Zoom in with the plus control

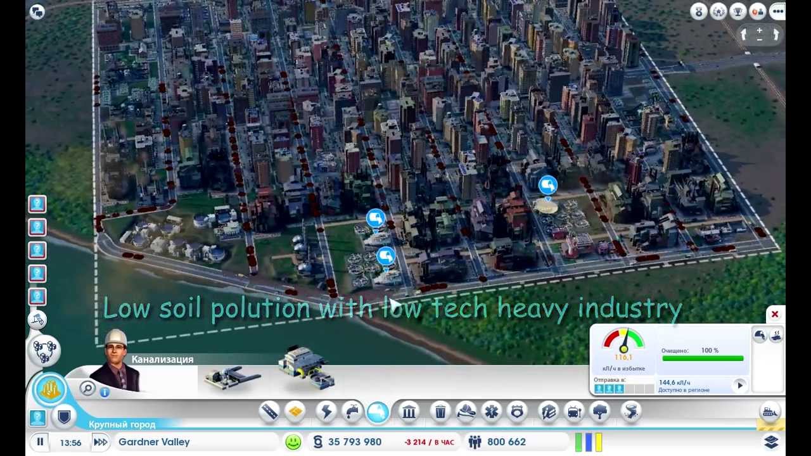click(x=760, y=30)
